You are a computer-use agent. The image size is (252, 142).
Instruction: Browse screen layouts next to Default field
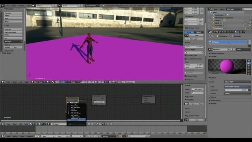pos(33,6)
